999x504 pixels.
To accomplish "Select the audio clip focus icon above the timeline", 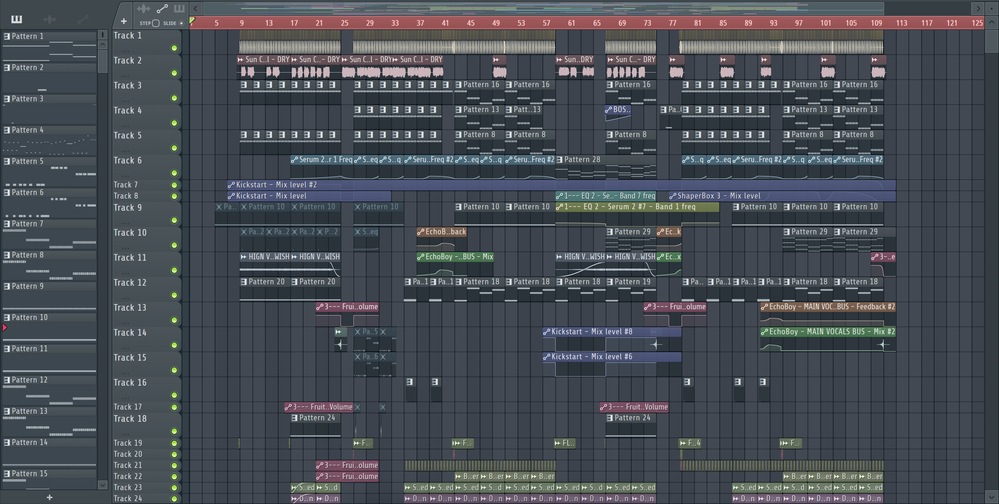I will pos(144,8).
